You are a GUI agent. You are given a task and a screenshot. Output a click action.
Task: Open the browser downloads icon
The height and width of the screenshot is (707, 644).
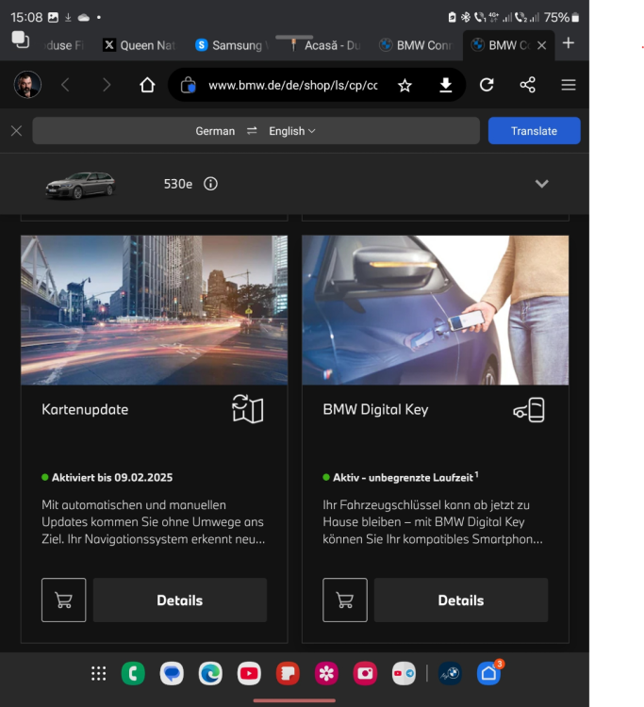click(x=446, y=85)
